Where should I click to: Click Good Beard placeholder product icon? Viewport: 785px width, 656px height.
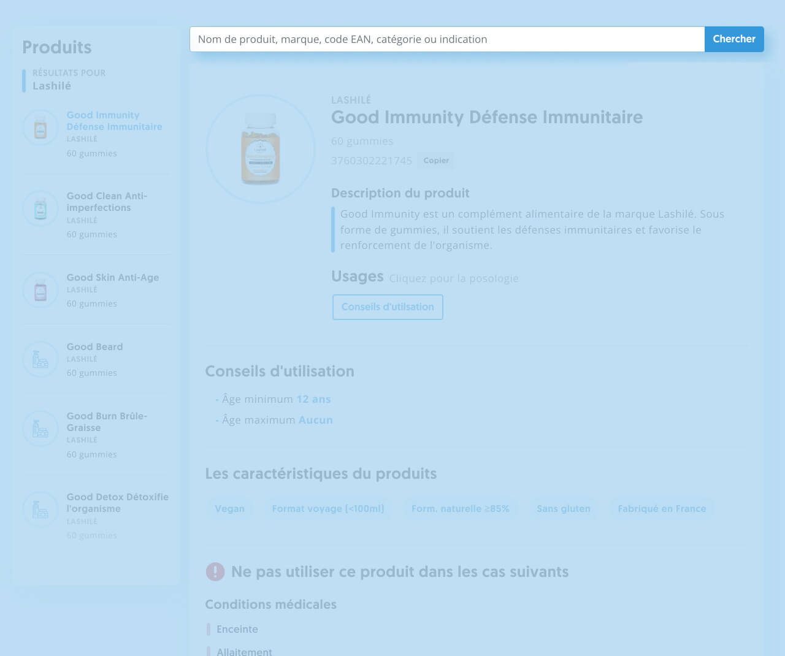[x=40, y=359]
